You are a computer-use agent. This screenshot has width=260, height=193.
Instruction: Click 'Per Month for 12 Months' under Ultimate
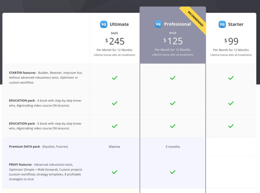pyautogui.click(x=115, y=50)
